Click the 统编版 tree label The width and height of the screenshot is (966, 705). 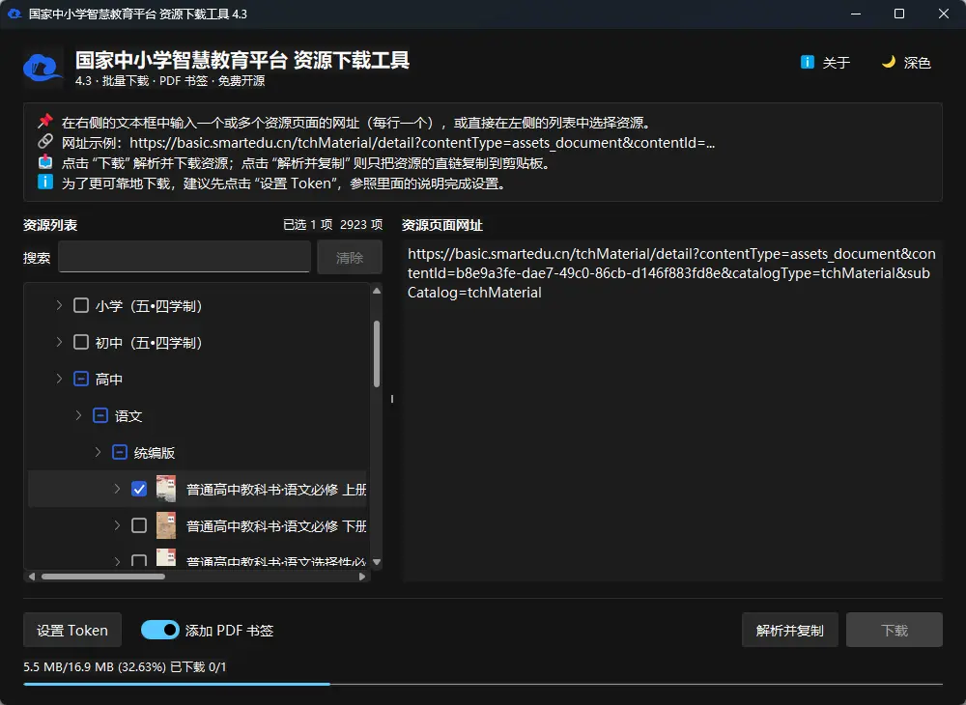tap(154, 453)
